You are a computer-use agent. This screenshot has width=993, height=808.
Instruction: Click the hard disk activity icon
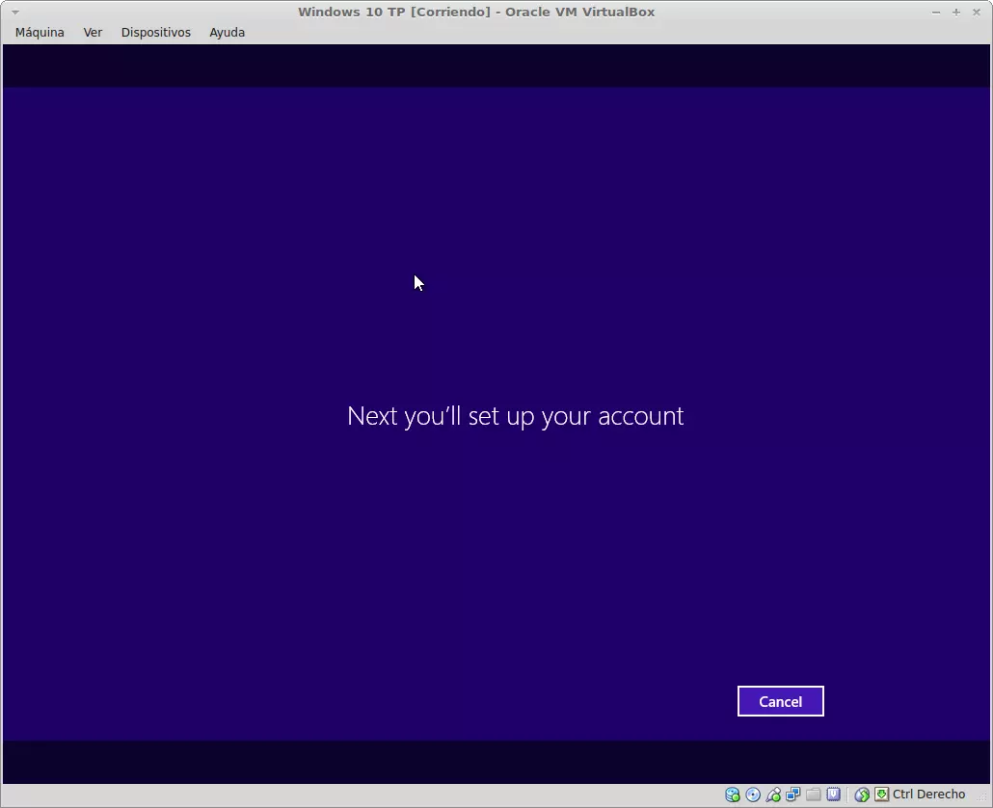(733, 795)
